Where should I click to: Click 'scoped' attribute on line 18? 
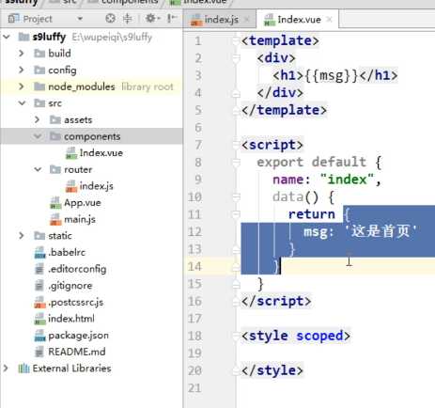click(319, 336)
